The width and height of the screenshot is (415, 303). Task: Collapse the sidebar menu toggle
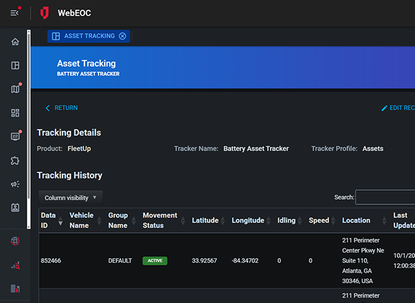coord(14,13)
